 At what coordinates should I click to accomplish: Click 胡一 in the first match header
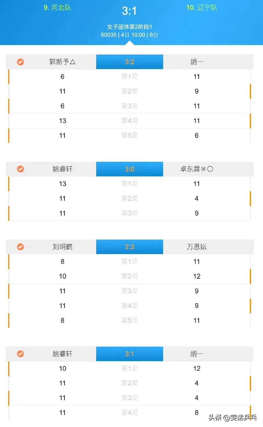pyautogui.click(x=197, y=62)
